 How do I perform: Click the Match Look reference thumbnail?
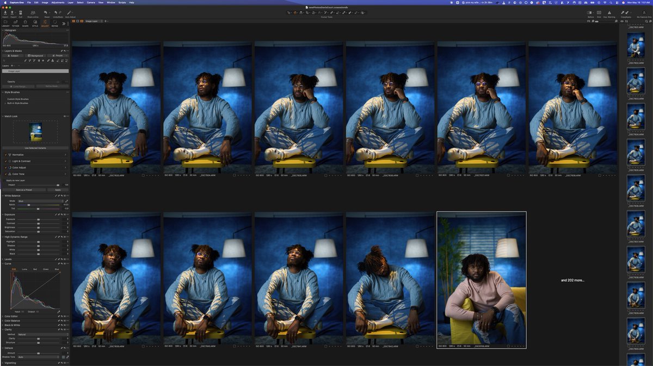(x=35, y=132)
